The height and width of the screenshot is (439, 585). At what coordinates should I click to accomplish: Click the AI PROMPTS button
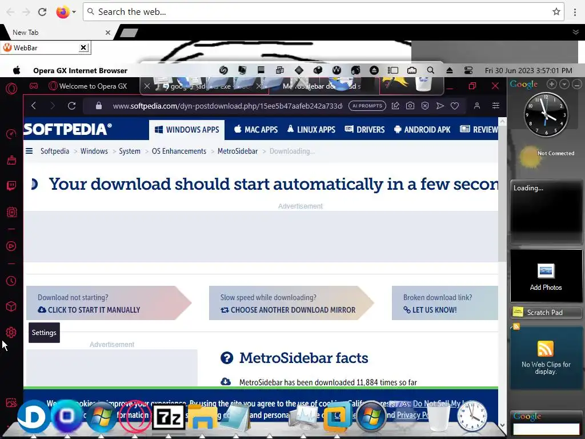[367, 106]
